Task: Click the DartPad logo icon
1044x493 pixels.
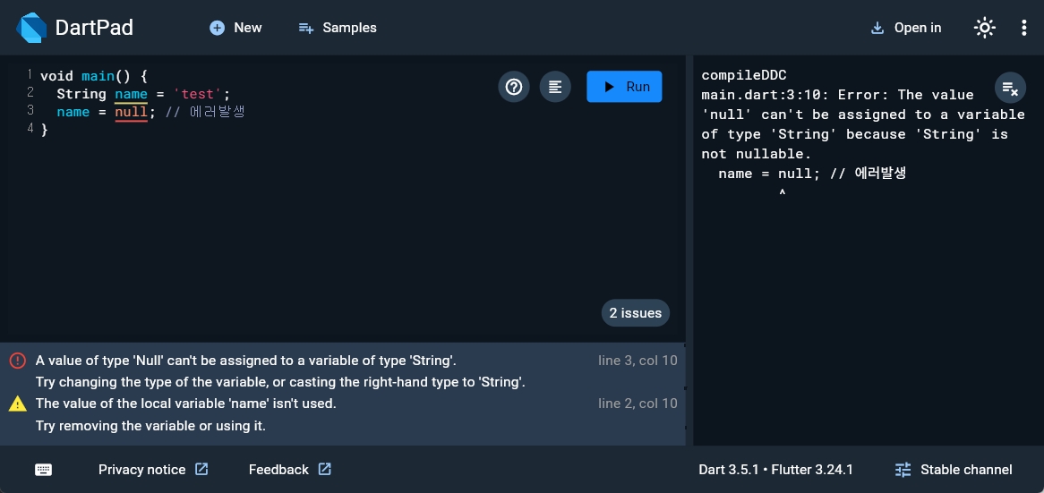Action: click(x=31, y=27)
